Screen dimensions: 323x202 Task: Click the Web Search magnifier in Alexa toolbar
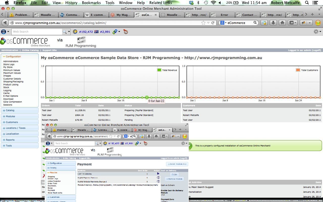(65, 32)
